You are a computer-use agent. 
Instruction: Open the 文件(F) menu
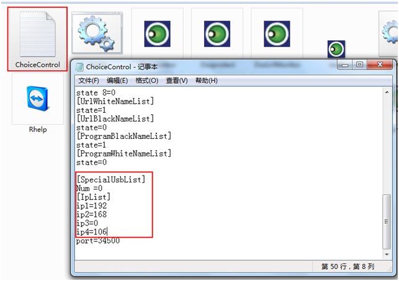pos(89,81)
